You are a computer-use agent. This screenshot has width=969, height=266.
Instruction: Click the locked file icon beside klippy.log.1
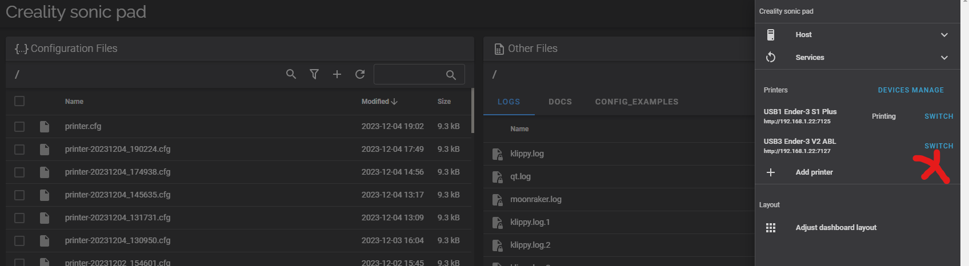click(x=498, y=222)
